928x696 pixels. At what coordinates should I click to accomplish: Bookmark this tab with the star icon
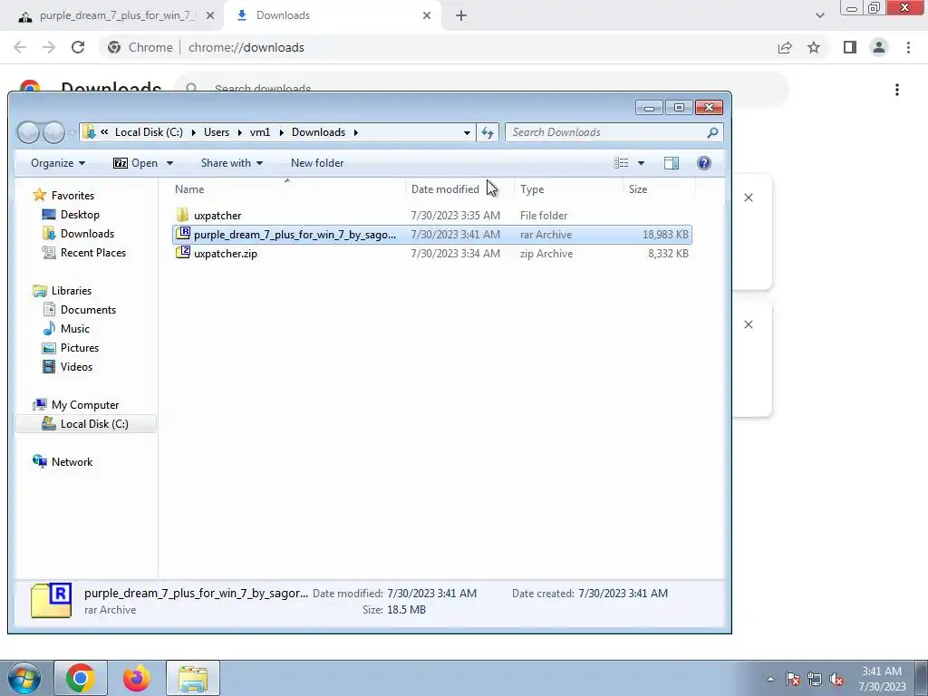click(814, 47)
